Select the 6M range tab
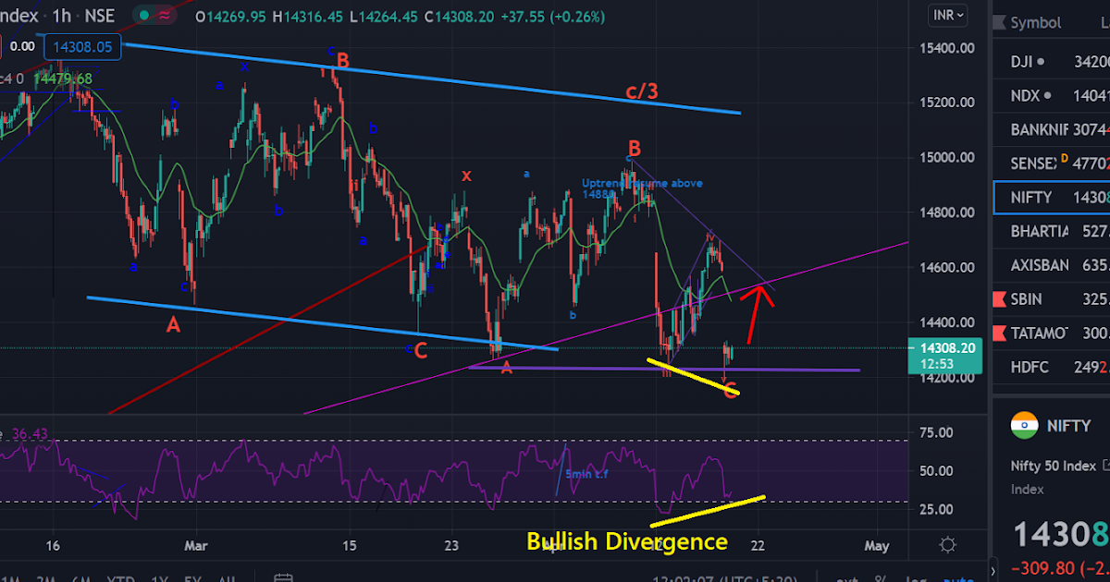Viewport: 1110px width, 582px height. (x=79, y=578)
